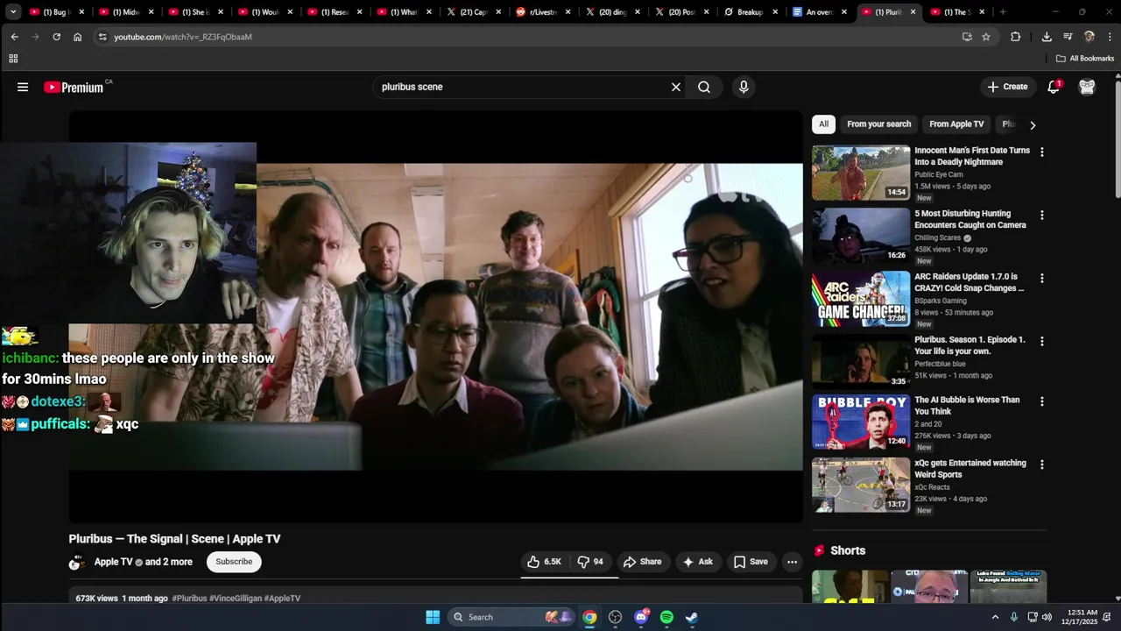This screenshot has height=631, width=1121.
Task: Switch to the An overv document tab
Action: pyautogui.click(x=819, y=12)
